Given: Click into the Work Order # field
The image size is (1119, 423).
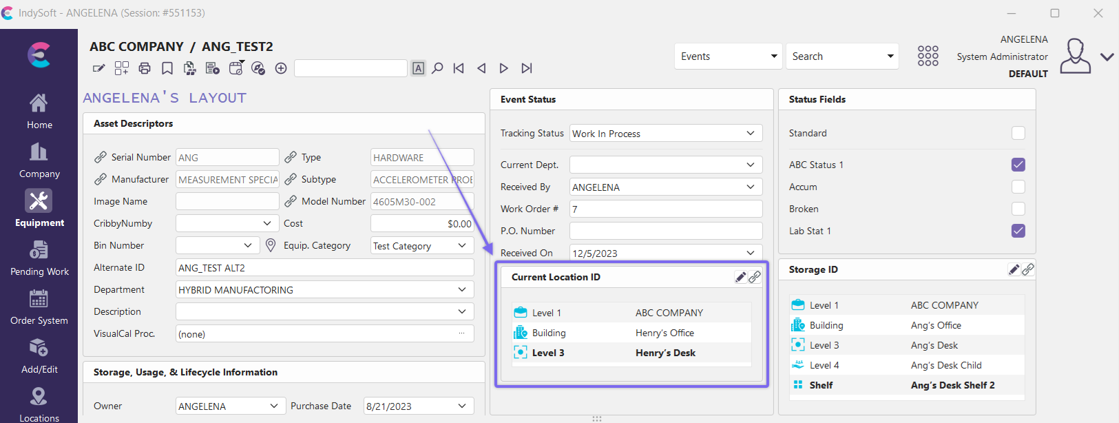Looking at the screenshot, I should [665, 209].
